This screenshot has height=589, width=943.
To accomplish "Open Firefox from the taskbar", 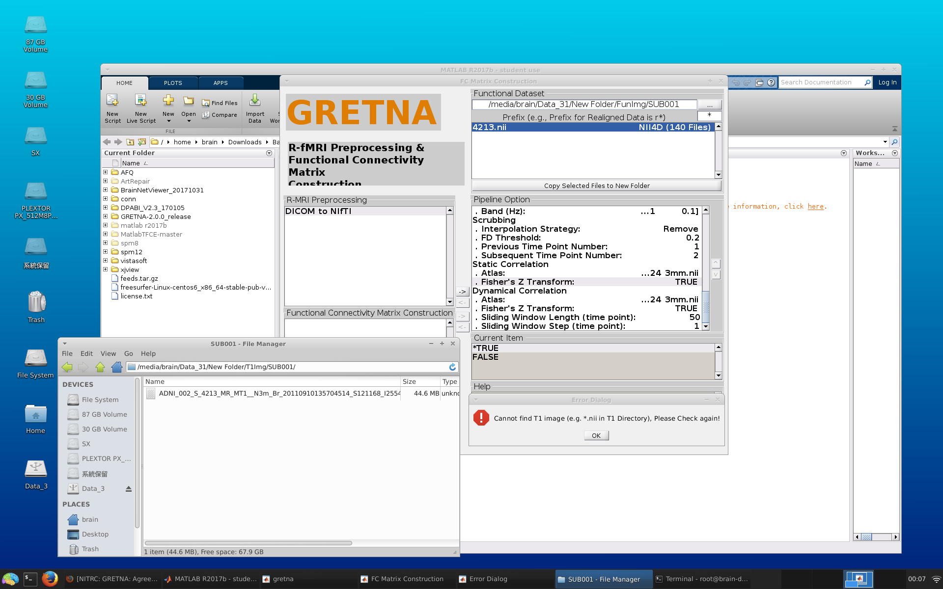I will point(50,579).
